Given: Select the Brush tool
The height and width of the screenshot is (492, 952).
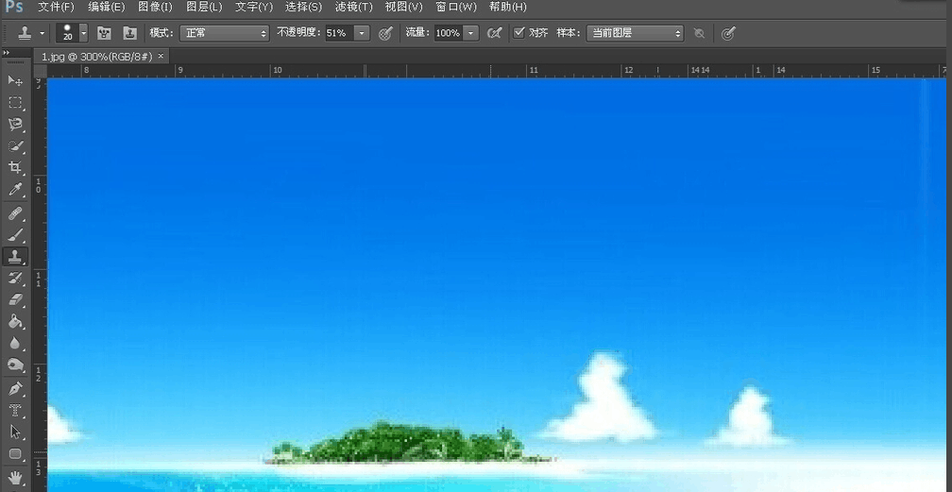Looking at the screenshot, I should (x=15, y=235).
